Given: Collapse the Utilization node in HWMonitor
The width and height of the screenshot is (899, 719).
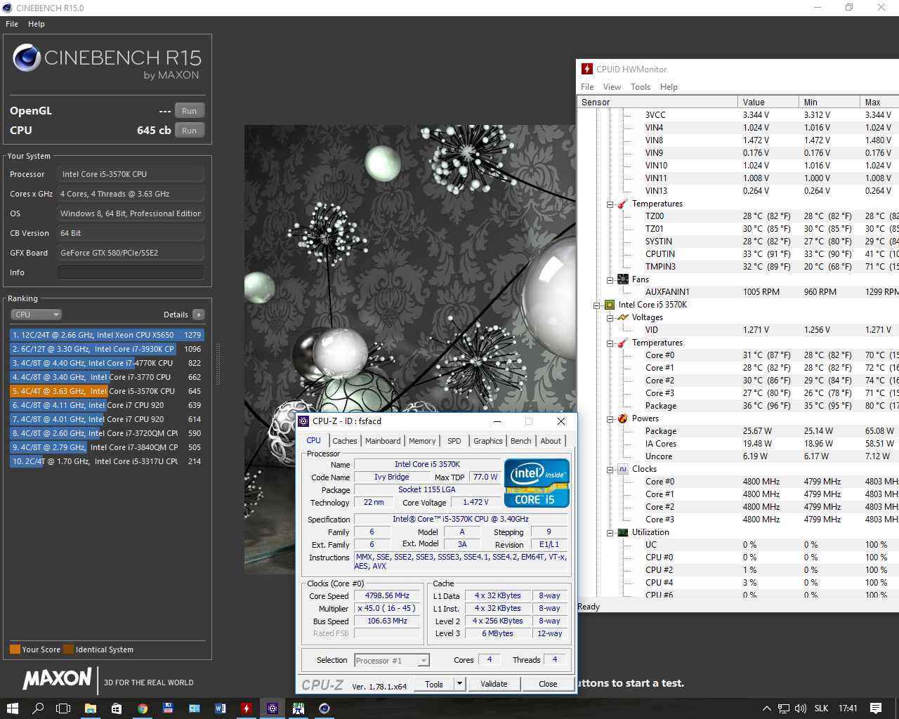Looking at the screenshot, I should click(x=610, y=532).
